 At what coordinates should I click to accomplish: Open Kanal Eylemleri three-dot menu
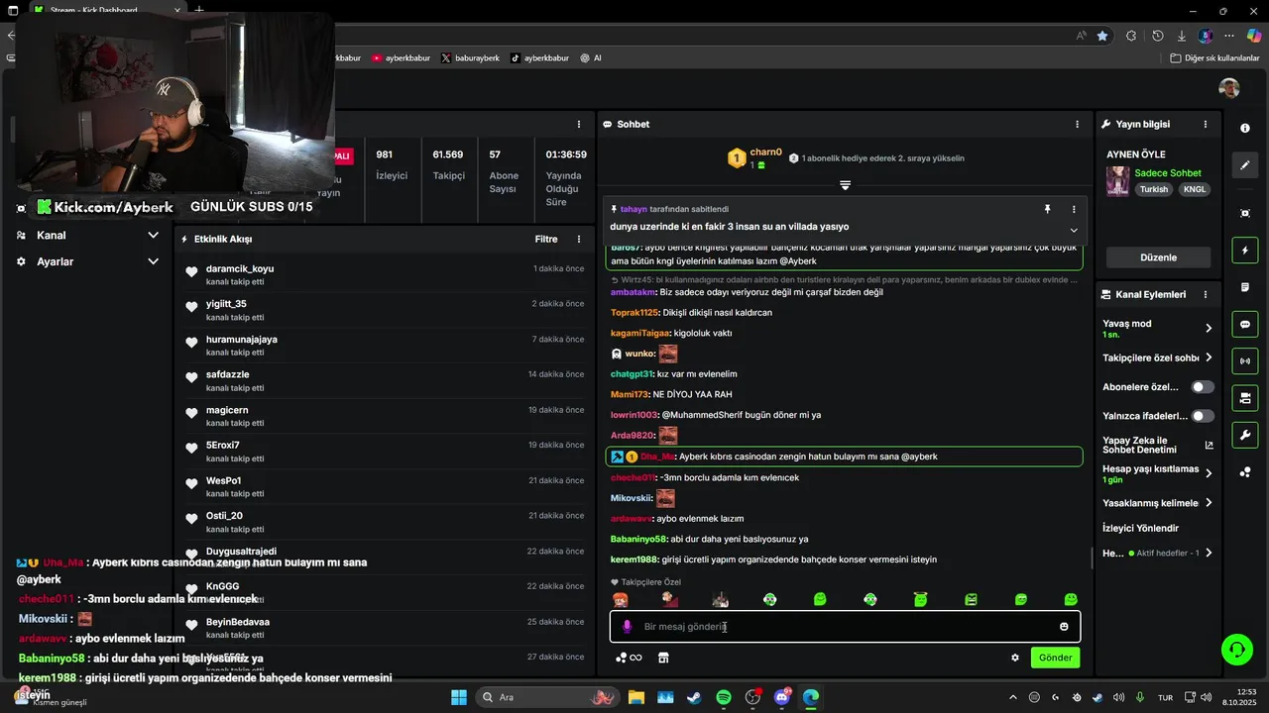tap(1206, 294)
